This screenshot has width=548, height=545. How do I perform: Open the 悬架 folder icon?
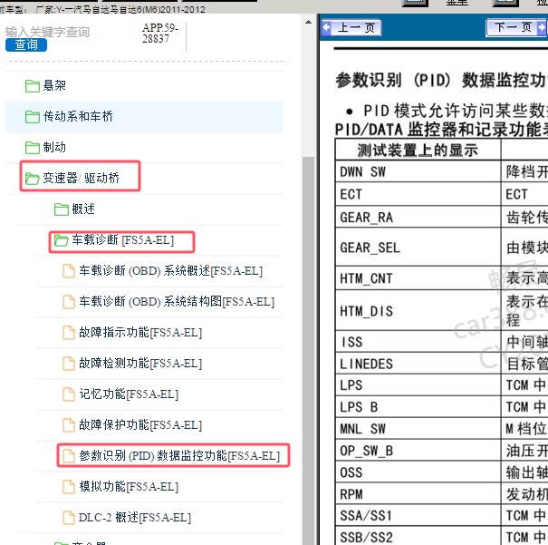click(32, 86)
